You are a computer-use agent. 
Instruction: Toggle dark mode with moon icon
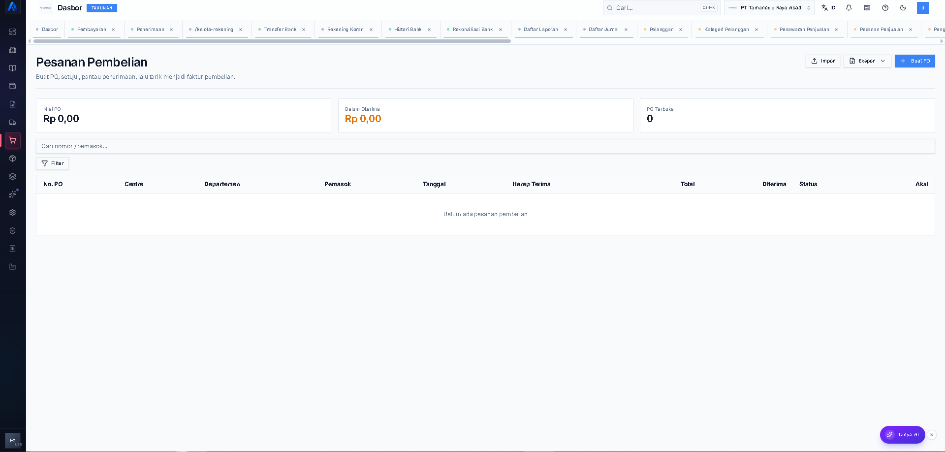coord(903,8)
